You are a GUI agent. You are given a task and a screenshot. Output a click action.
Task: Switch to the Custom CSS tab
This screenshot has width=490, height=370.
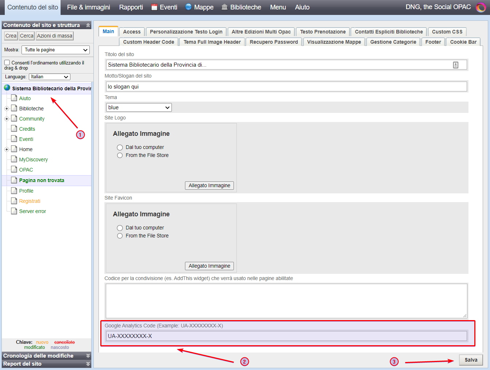coord(447,32)
